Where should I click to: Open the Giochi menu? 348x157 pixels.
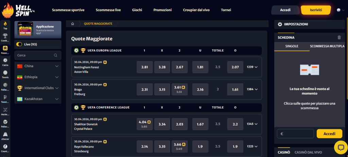tap(137, 10)
